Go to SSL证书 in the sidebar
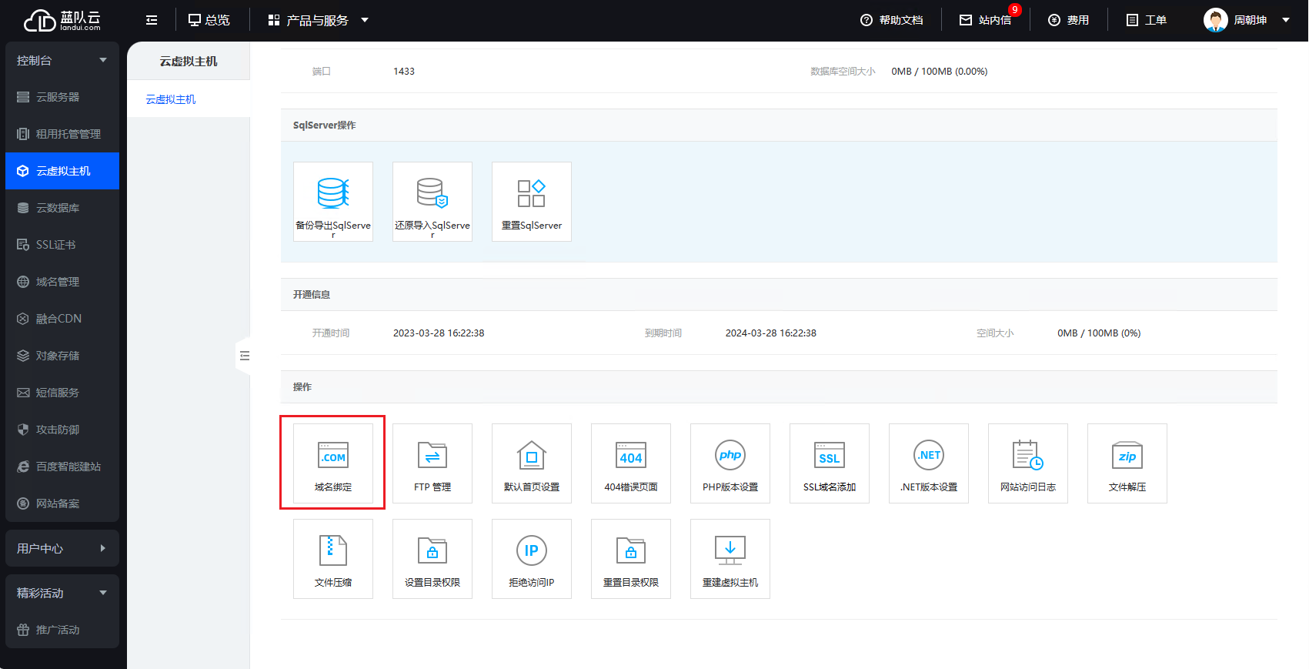Viewport: 1309px width, 669px height. click(55, 245)
